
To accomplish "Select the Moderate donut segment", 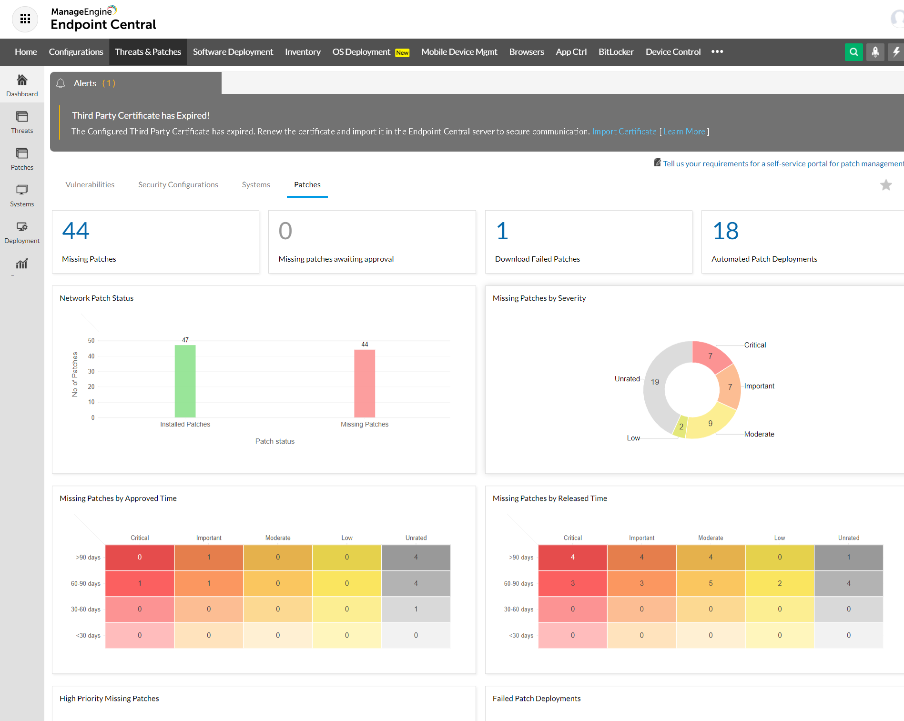I will click(x=710, y=423).
